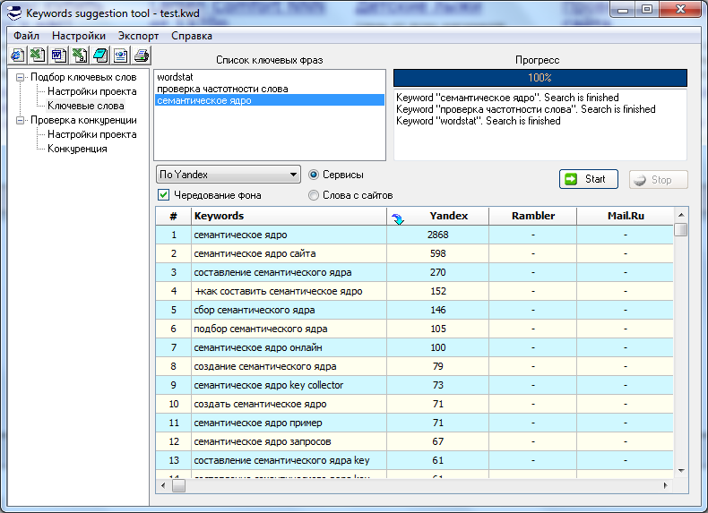Select the Сервисы radio button
The height and width of the screenshot is (513, 708).
(314, 175)
